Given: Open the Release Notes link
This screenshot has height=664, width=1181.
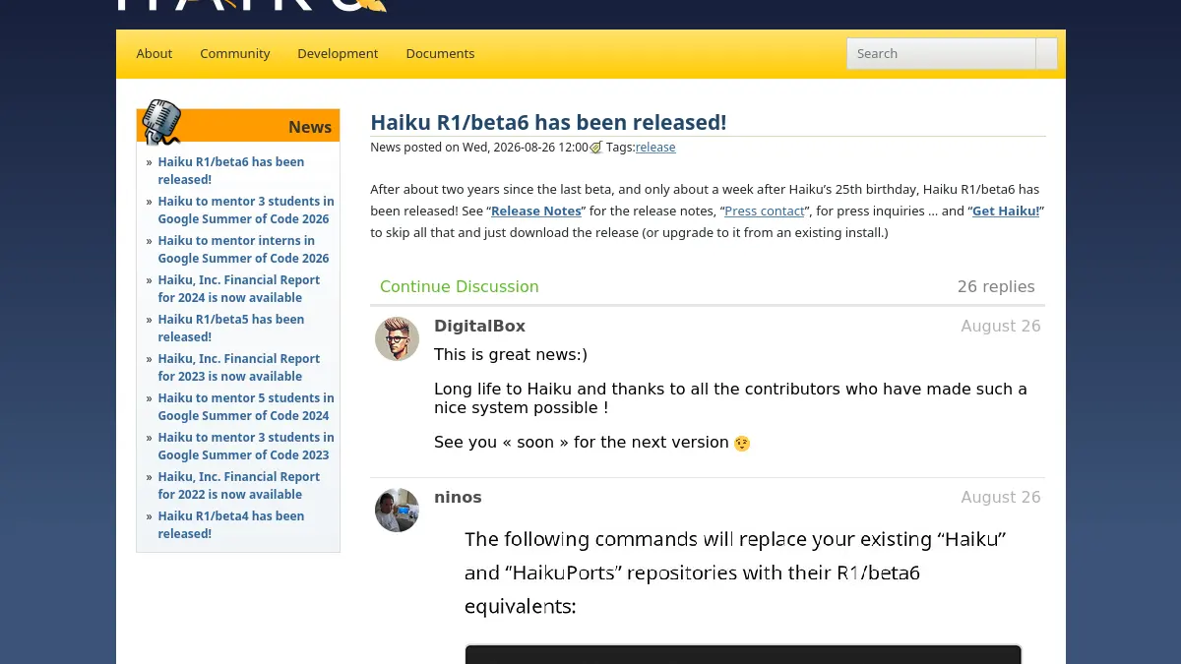Looking at the screenshot, I should point(536,211).
